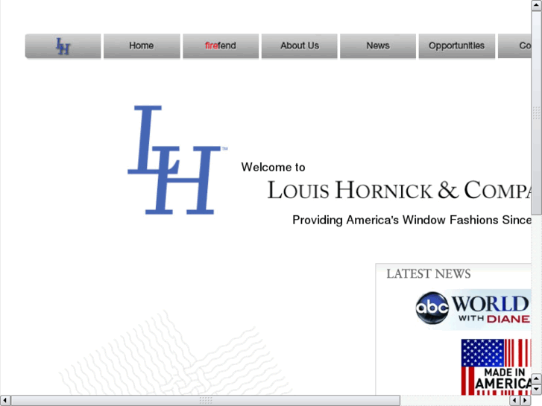Click the horizontal scrollbar right arrow
The image size is (542, 406).
(x=525, y=401)
